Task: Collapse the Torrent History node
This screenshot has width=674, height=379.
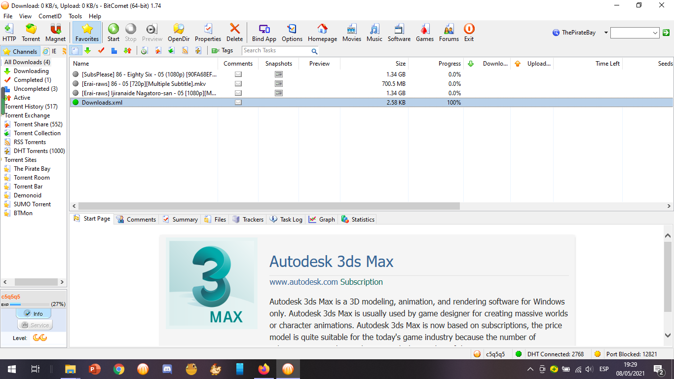Action: click(2, 107)
